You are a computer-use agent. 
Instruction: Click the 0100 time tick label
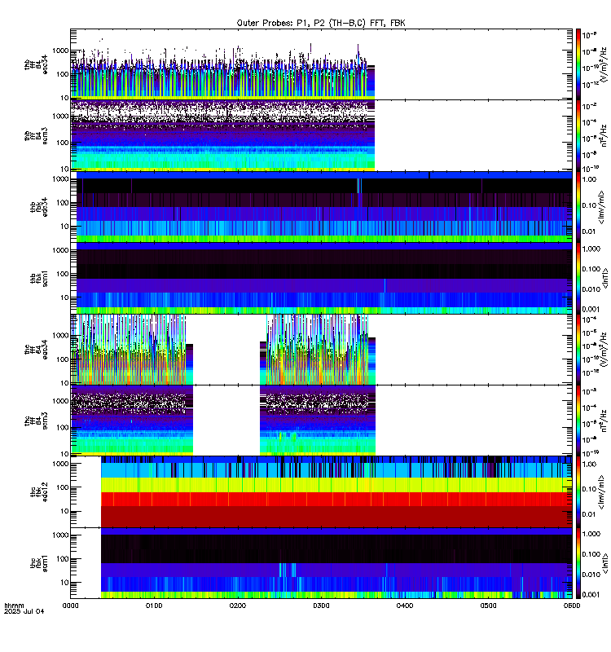click(154, 606)
